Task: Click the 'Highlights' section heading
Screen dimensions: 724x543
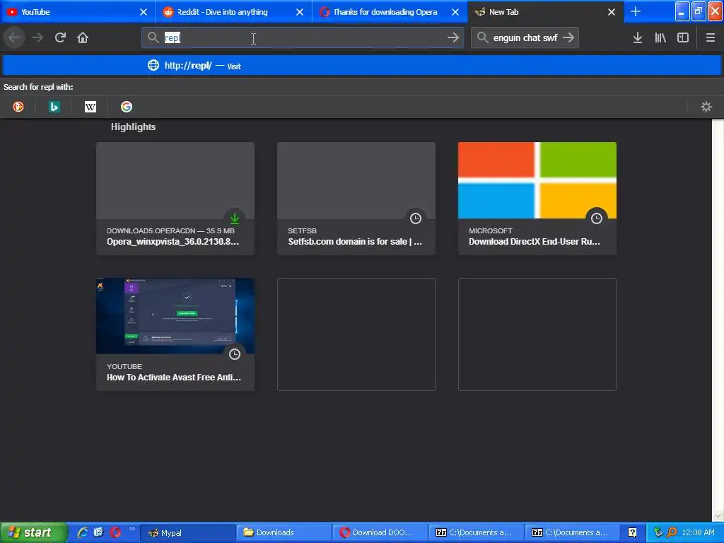Action: [x=133, y=127]
